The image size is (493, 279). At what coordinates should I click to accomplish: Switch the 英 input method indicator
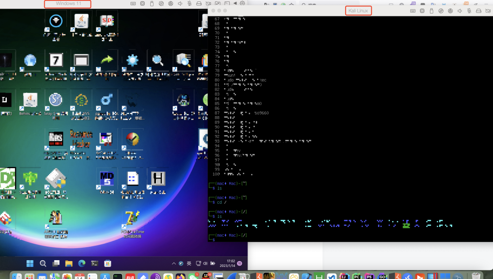[189, 264]
